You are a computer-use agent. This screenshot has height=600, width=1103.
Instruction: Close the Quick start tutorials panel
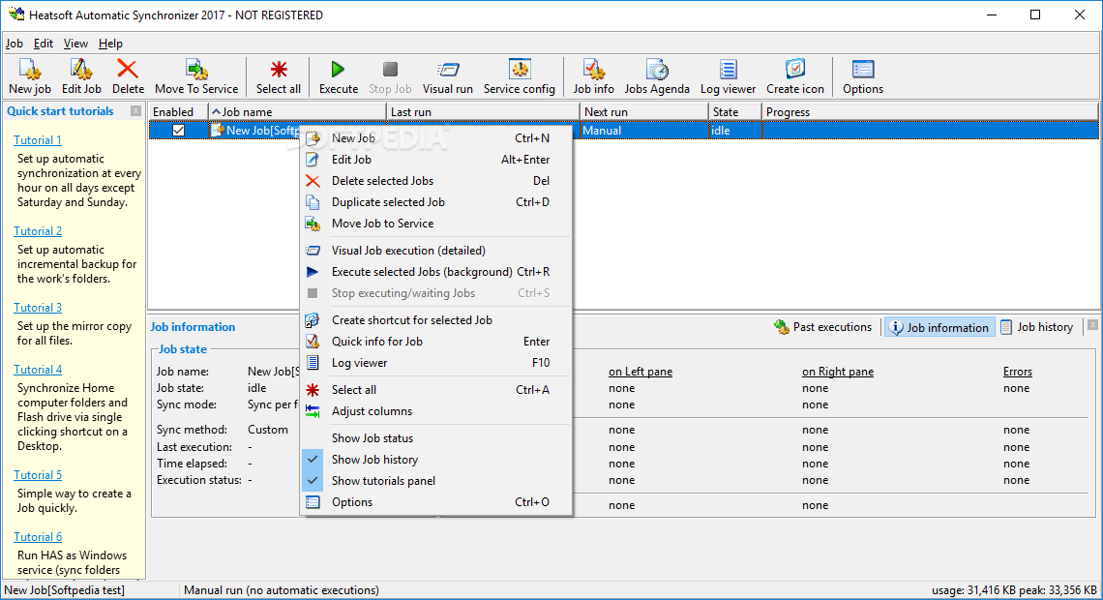pos(135,111)
